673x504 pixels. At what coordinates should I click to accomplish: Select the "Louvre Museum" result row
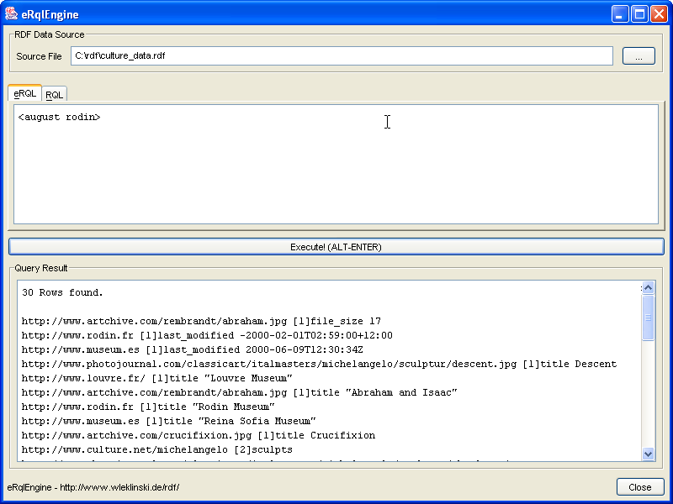pyautogui.click(x=156, y=378)
